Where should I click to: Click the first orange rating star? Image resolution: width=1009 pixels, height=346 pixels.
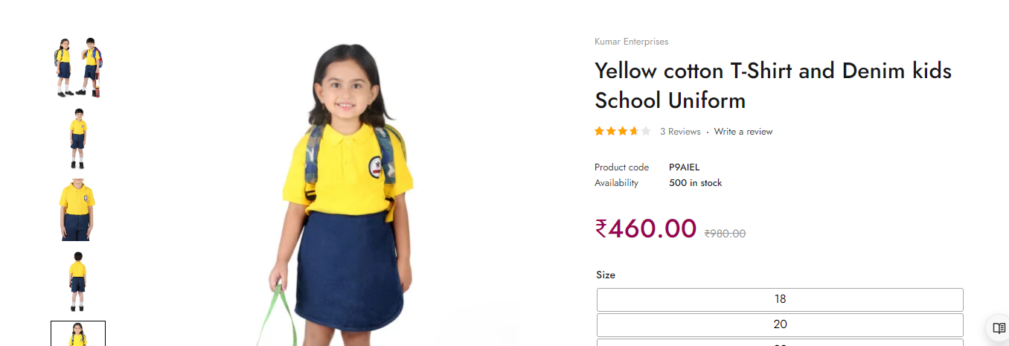click(599, 132)
